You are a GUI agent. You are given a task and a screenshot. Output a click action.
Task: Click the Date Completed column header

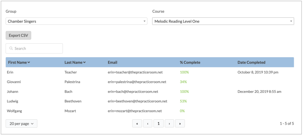251,62
